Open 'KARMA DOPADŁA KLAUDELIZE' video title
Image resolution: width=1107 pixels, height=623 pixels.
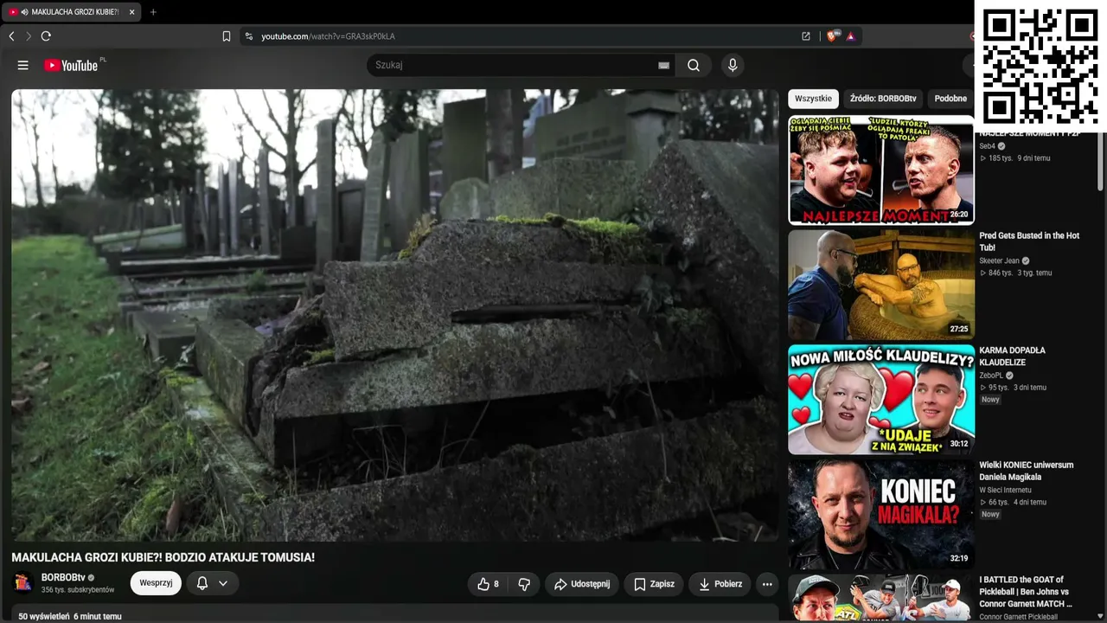(1013, 356)
